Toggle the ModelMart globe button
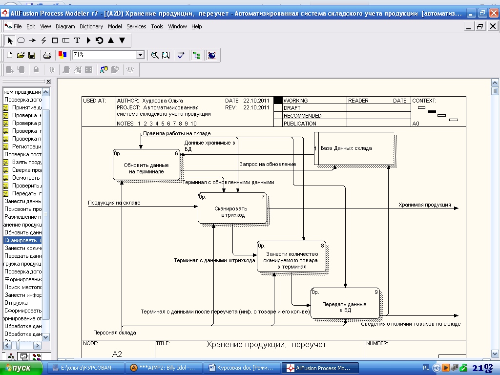This screenshot has height=375, width=500. click(x=211, y=55)
